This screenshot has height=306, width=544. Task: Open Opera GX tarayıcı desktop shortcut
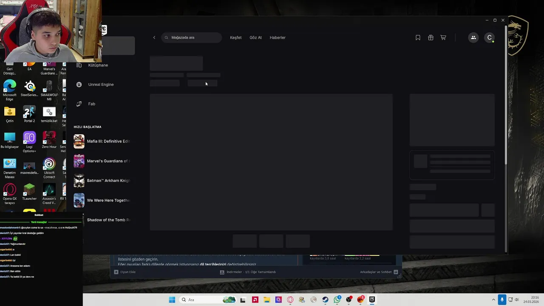9,194
